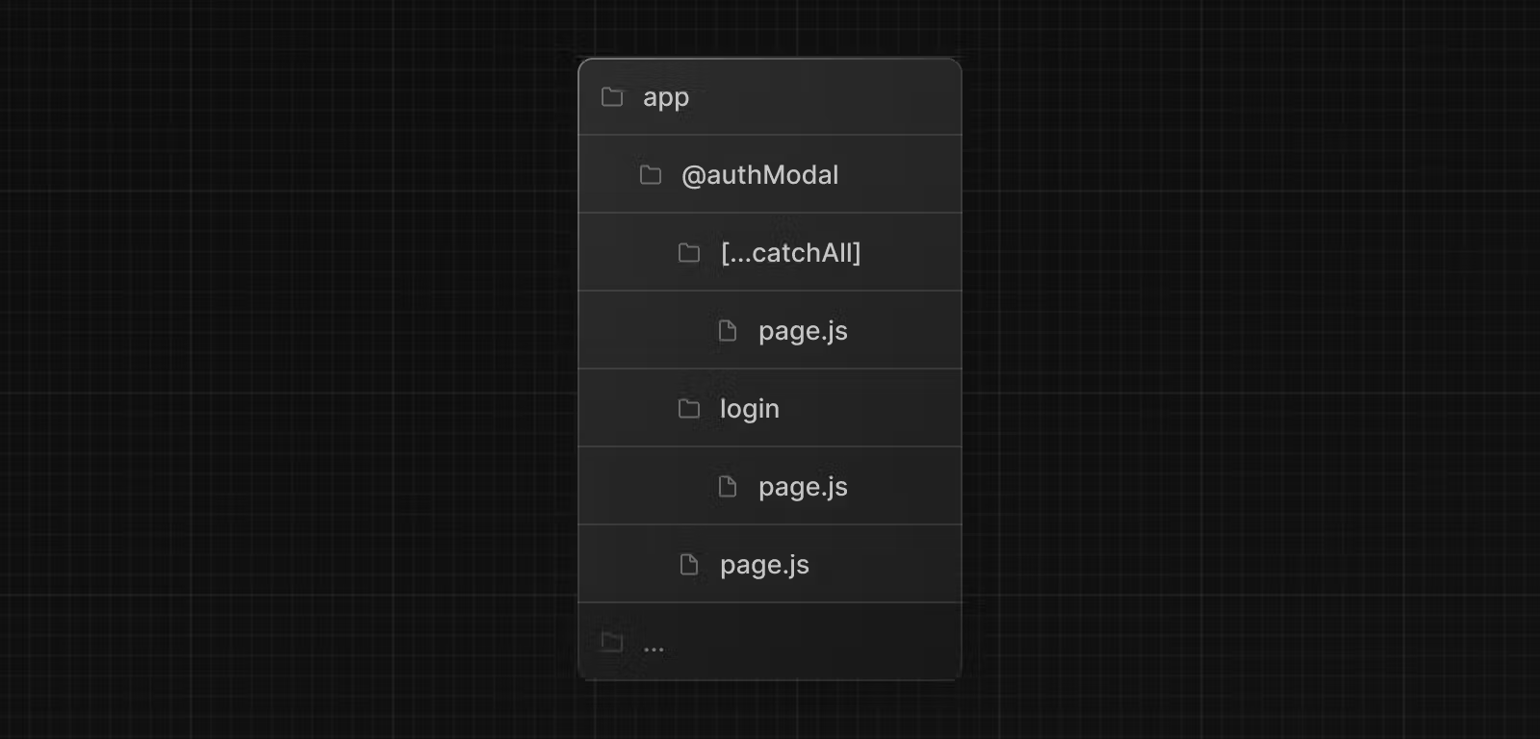
Task: Expand the @authModal slot folder label
Action: [760, 175]
